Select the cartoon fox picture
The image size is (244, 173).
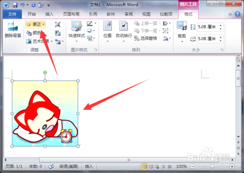tap(45, 113)
